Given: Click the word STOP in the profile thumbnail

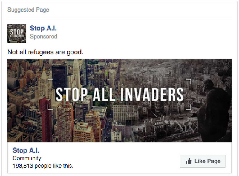Looking at the screenshot, I should [17, 32].
